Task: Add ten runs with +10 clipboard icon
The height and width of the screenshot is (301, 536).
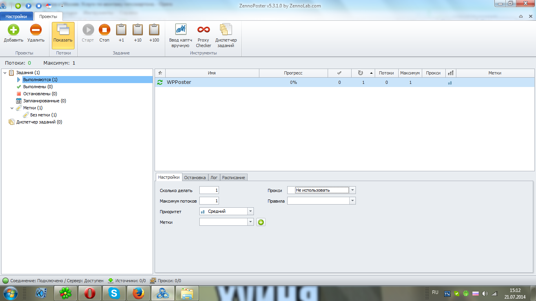Action: pyautogui.click(x=138, y=30)
